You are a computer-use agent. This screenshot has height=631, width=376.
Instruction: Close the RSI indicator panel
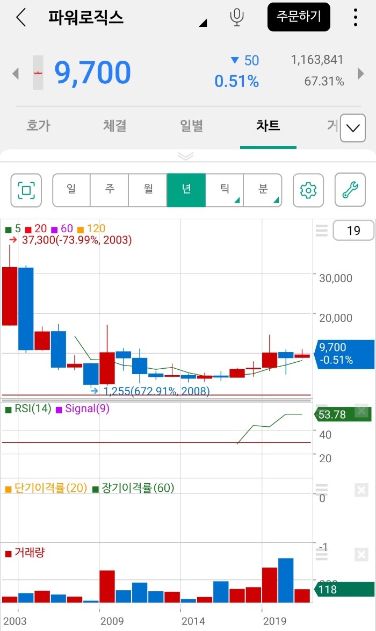tap(361, 411)
